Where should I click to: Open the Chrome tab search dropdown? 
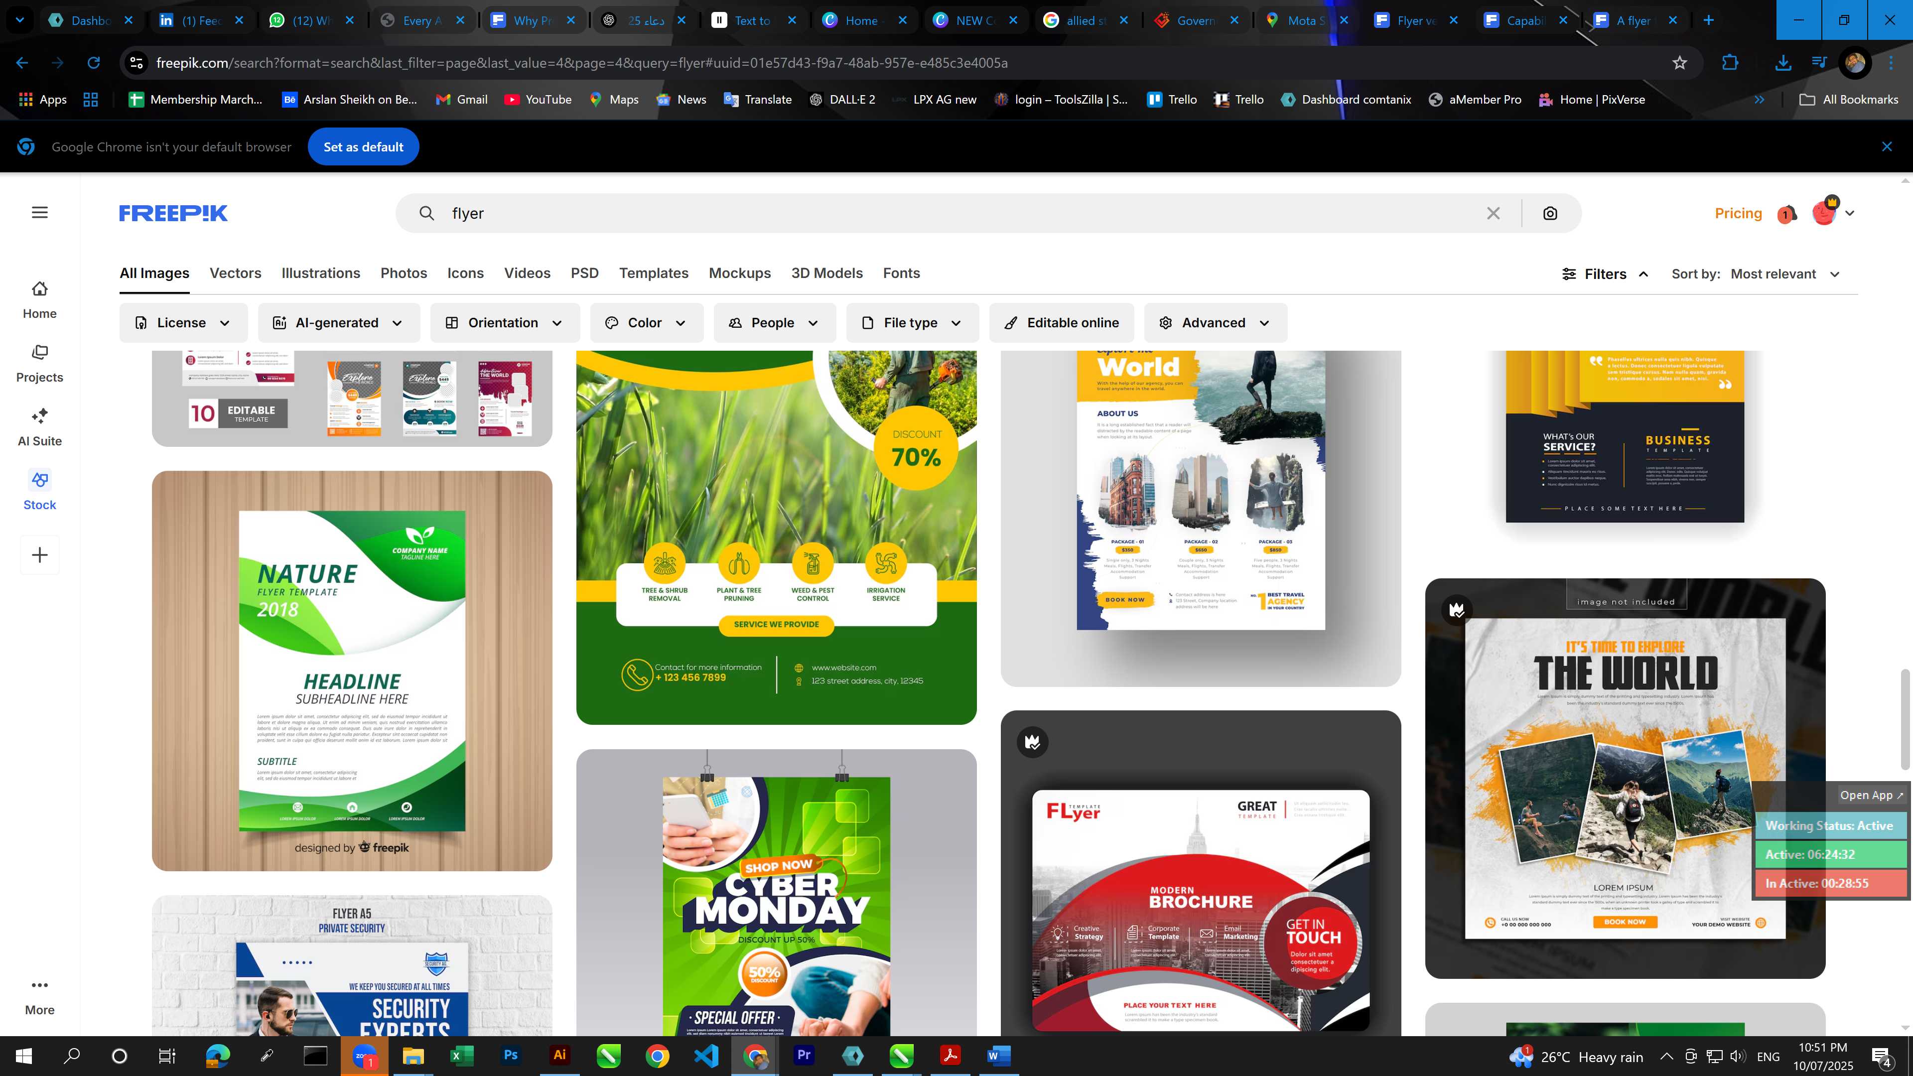click(x=20, y=20)
